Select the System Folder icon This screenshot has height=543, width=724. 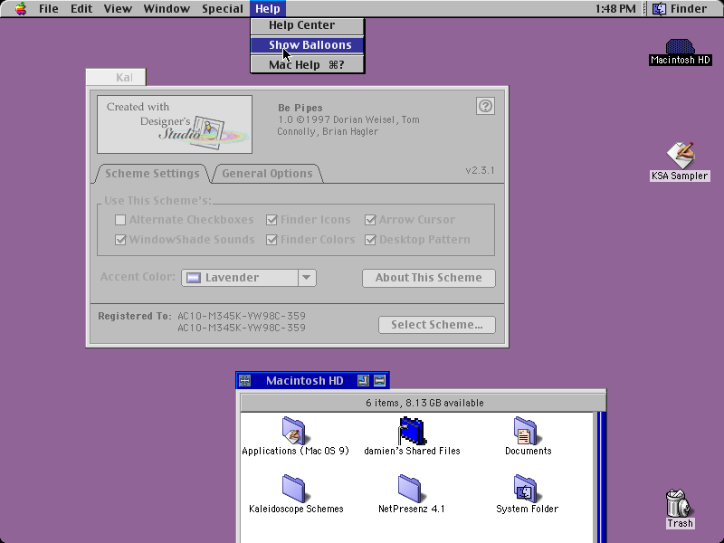coord(527,494)
